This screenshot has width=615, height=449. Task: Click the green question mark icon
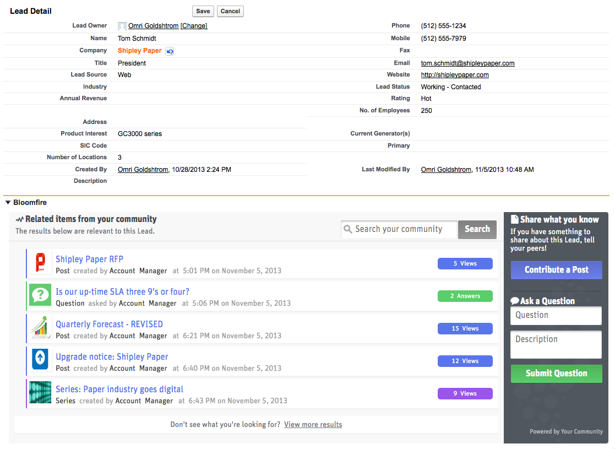pyautogui.click(x=40, y=296)
